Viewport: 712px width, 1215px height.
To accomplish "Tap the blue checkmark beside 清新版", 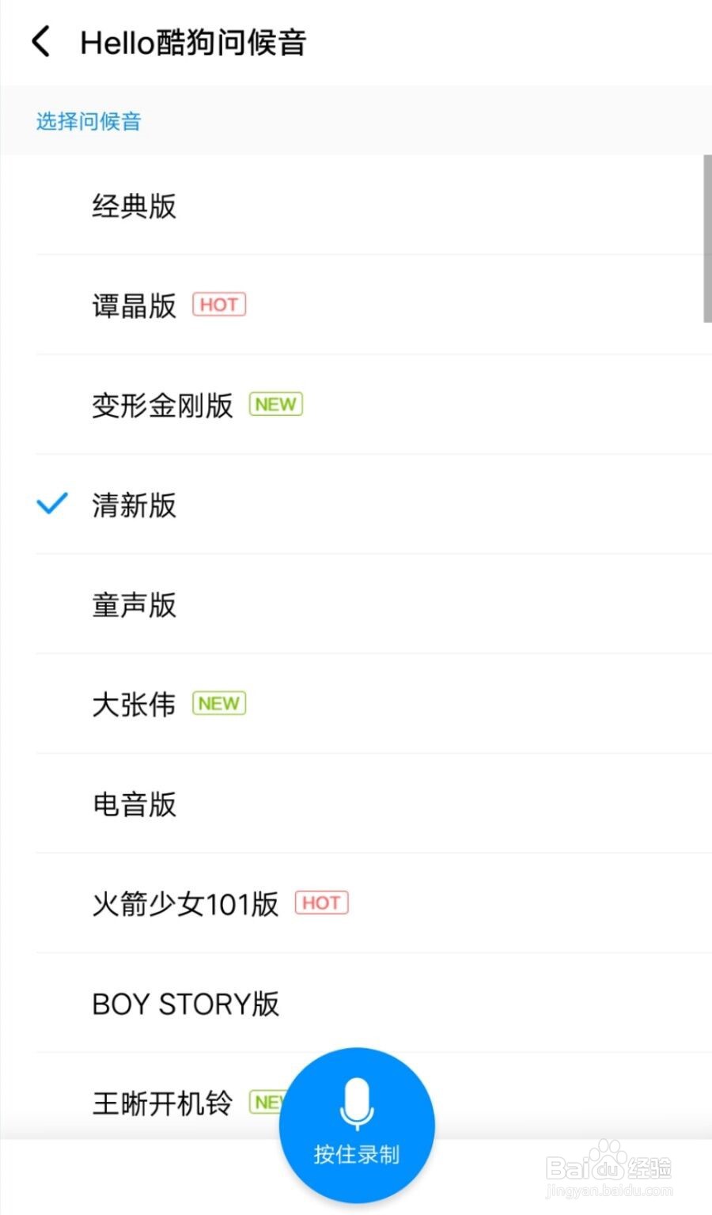I will tap(50, 504).
